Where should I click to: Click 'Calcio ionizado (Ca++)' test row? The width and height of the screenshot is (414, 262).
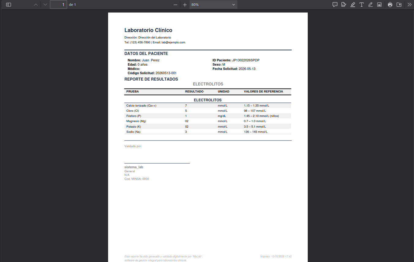click(208, 106)
